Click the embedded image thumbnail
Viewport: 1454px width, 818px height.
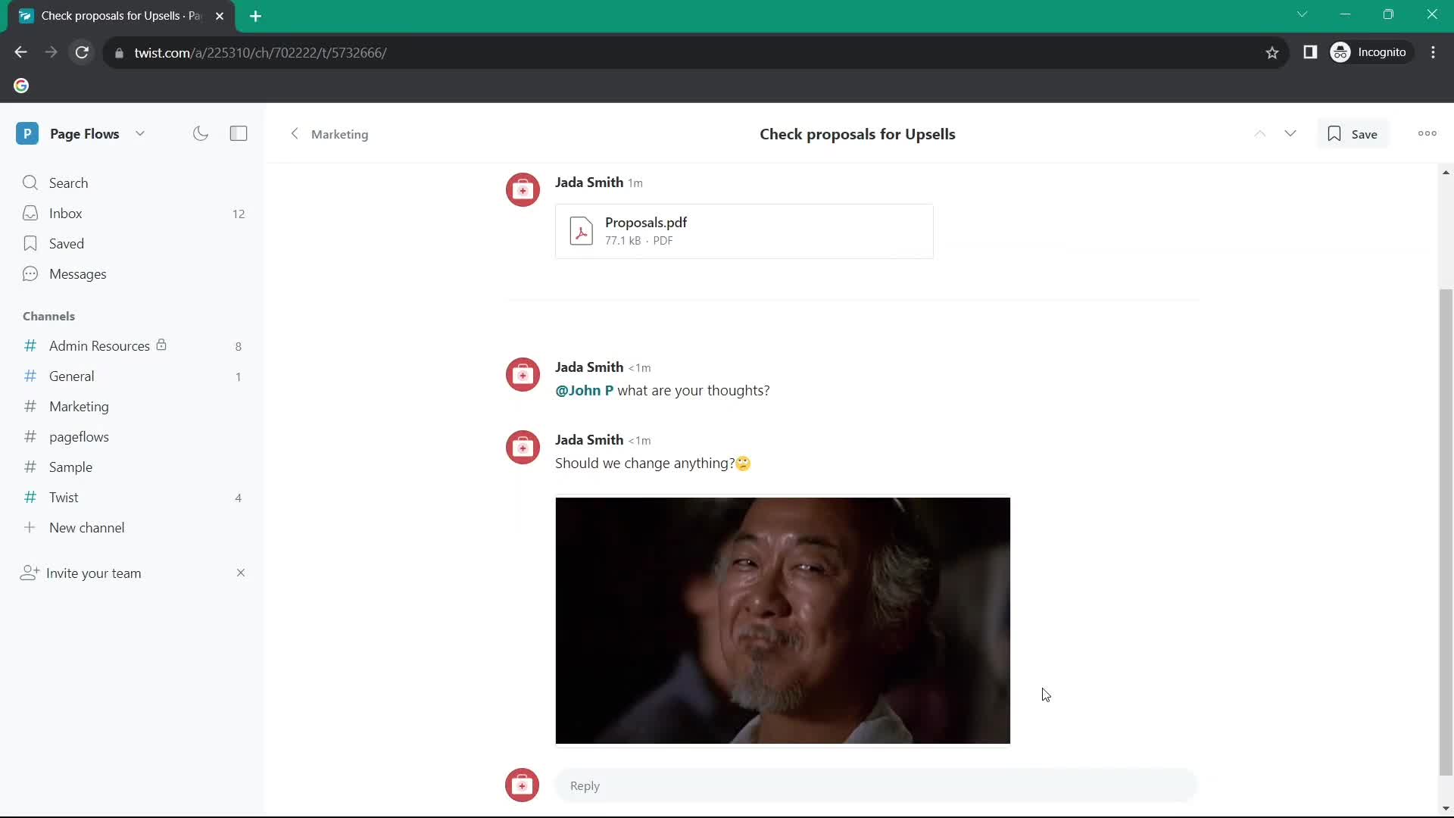pos(782,620)
